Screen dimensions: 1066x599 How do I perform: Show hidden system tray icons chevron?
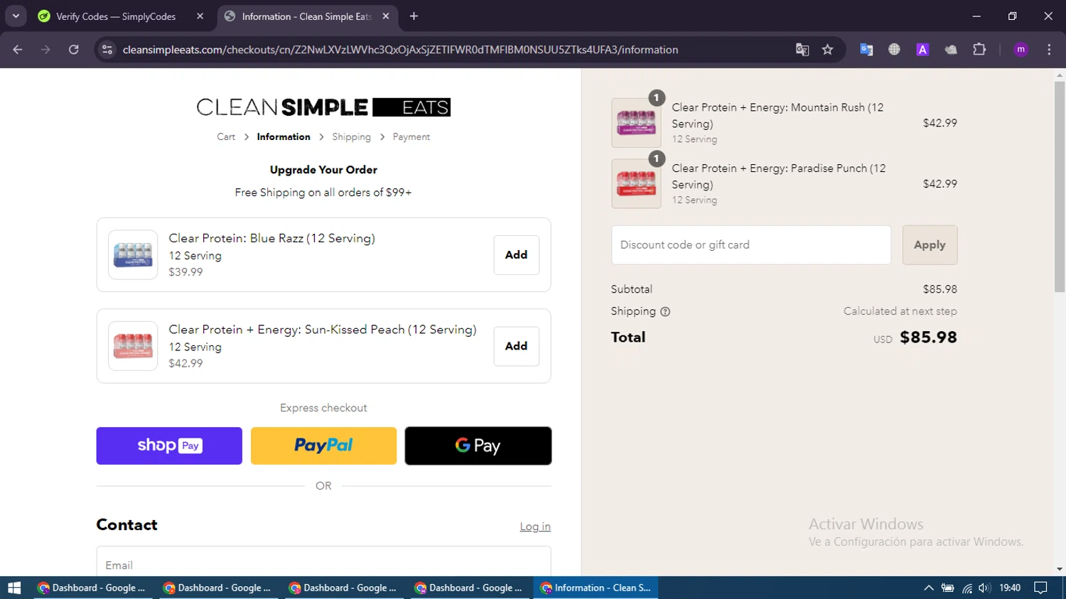[x=928, y=588]
